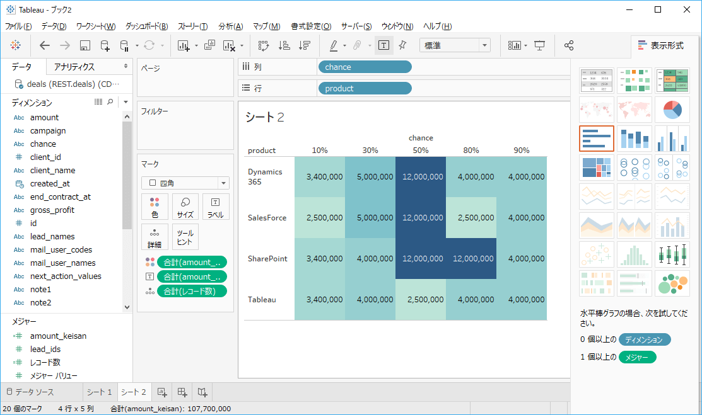702x415 pixels.
Task: Click the fix axes pin icon
Action: point(402,45)
